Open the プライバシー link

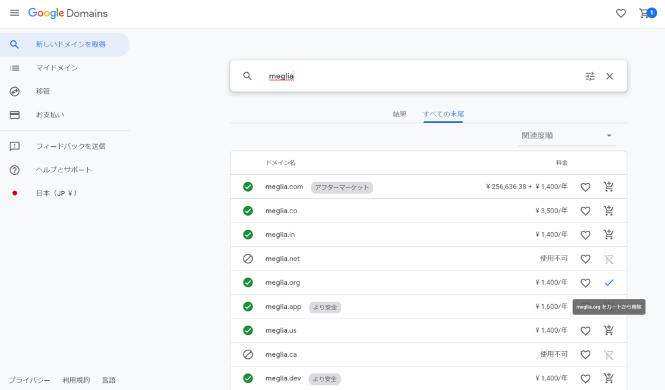tap(29, 380)
